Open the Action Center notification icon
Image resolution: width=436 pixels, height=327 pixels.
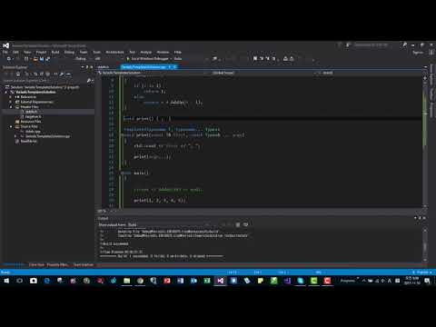(x=427, y=281)
